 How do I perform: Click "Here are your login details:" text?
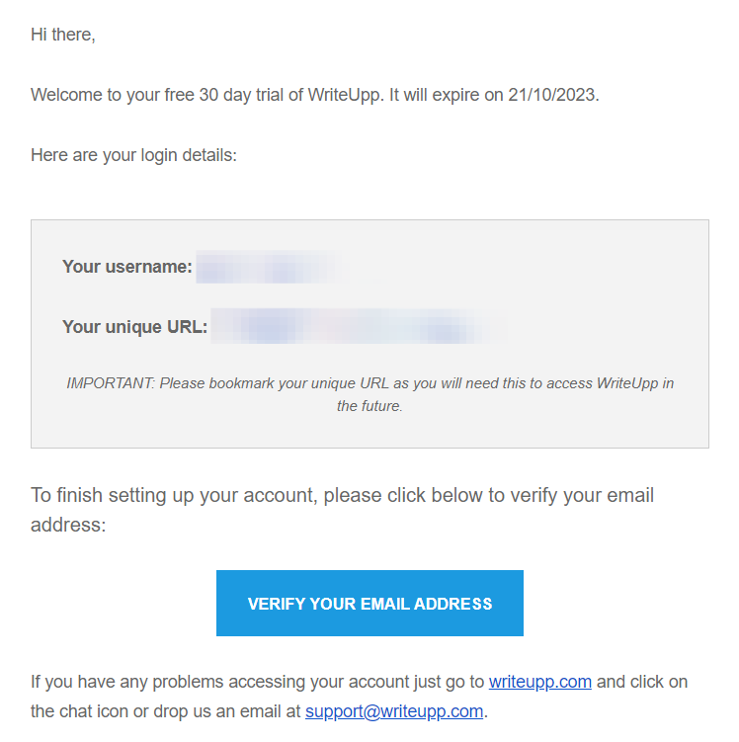pos(133,155)
